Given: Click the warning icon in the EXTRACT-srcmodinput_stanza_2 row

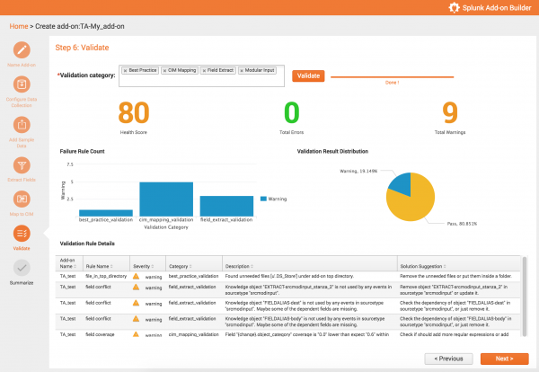Looking at the screenshot, I should 137,287.
